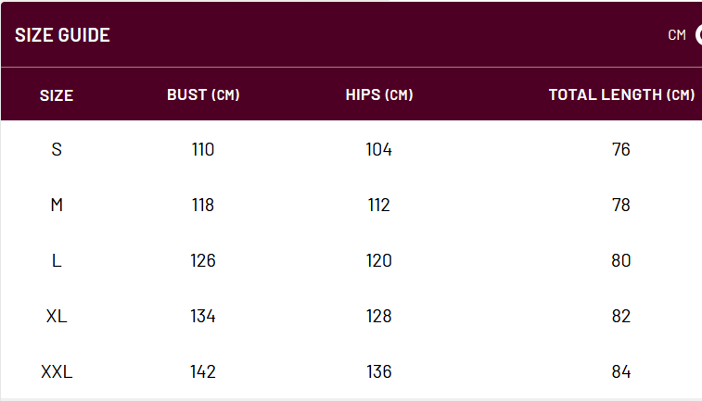Click the S size row label

tap(57, 149)
